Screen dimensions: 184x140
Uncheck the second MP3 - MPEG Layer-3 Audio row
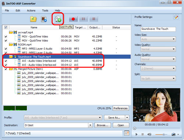tap(6, 53)
